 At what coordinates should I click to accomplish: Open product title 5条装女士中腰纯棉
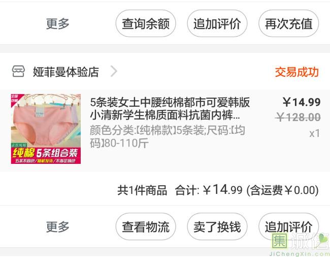pyautogui.click(x=170, y=109)
